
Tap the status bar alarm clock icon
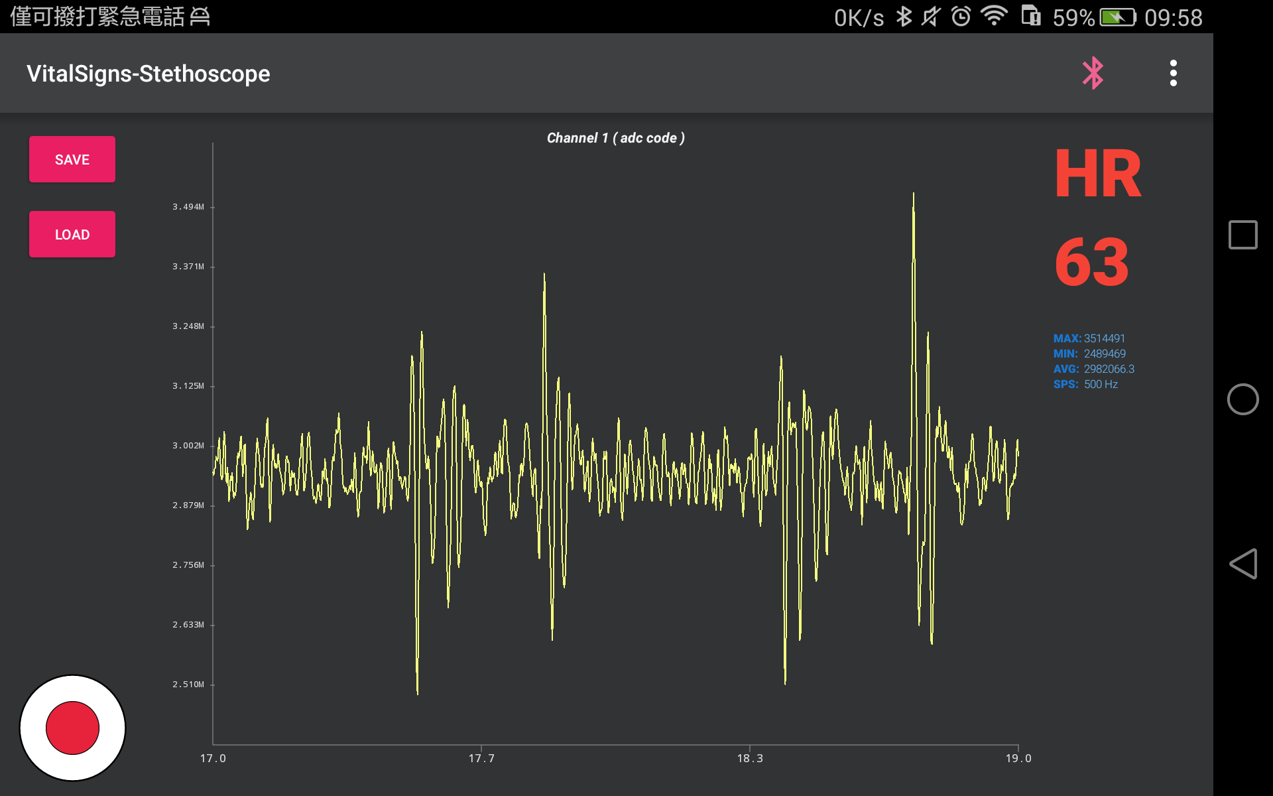point(961,17)
